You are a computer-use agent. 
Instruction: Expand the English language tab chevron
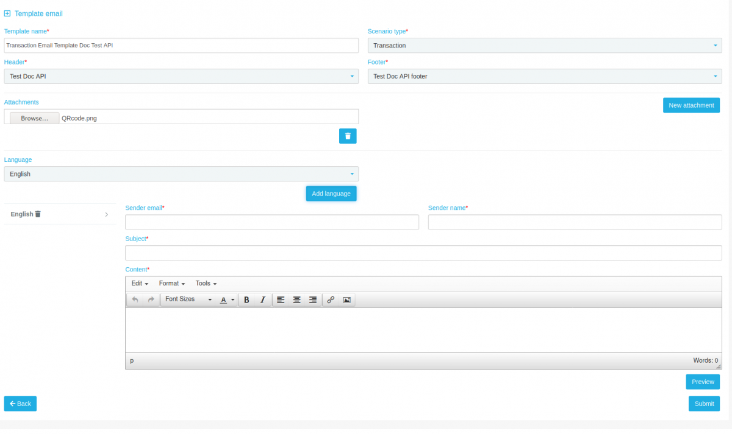(x=106, y=214)
